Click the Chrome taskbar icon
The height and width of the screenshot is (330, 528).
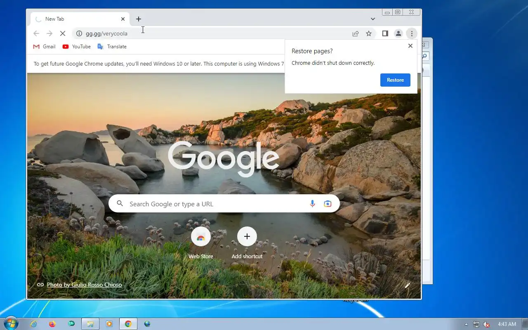tap(128, 324)
